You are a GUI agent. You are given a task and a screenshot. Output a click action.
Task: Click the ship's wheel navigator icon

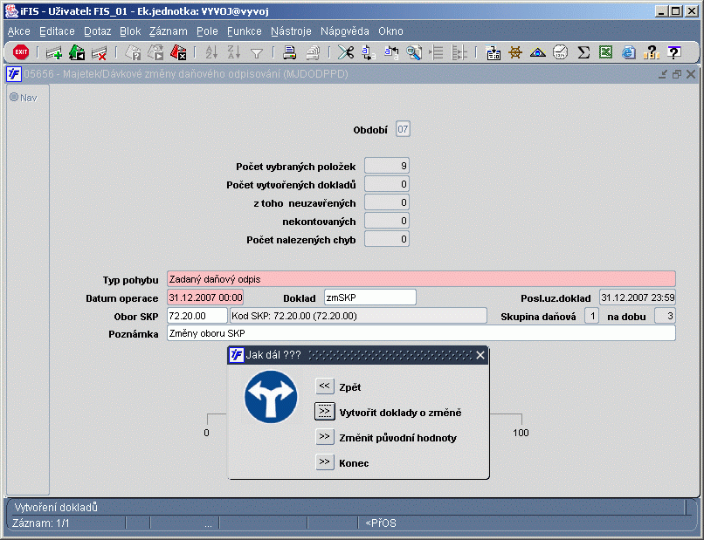tap(515, 53)
